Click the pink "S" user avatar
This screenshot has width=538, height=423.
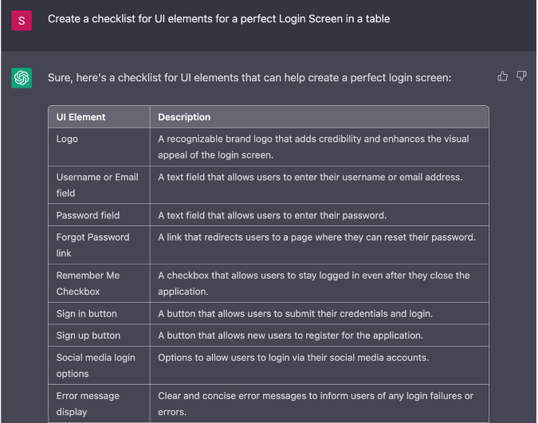coord(22,21)
